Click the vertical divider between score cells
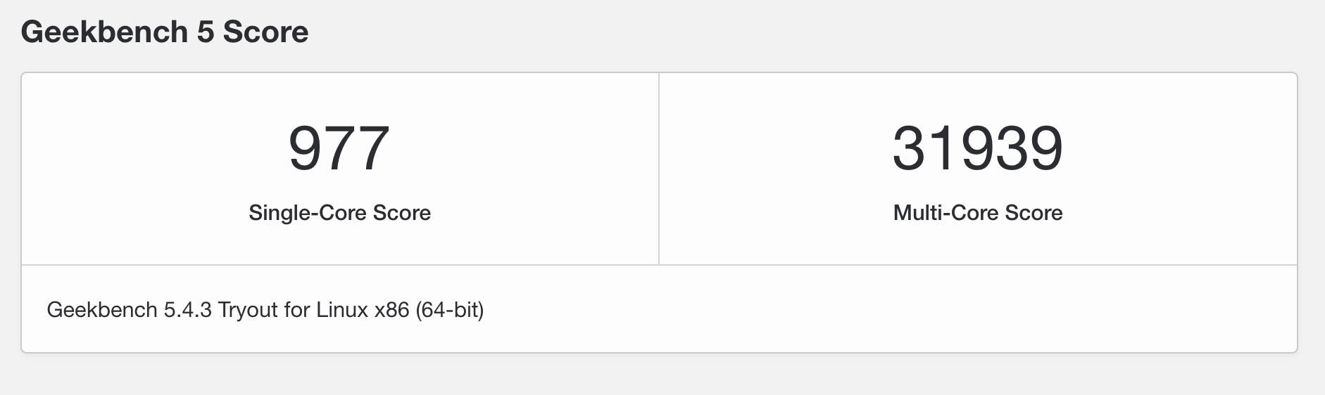Image resolution: width=1325 pixels, height=395 pixels. coord(659,169)
